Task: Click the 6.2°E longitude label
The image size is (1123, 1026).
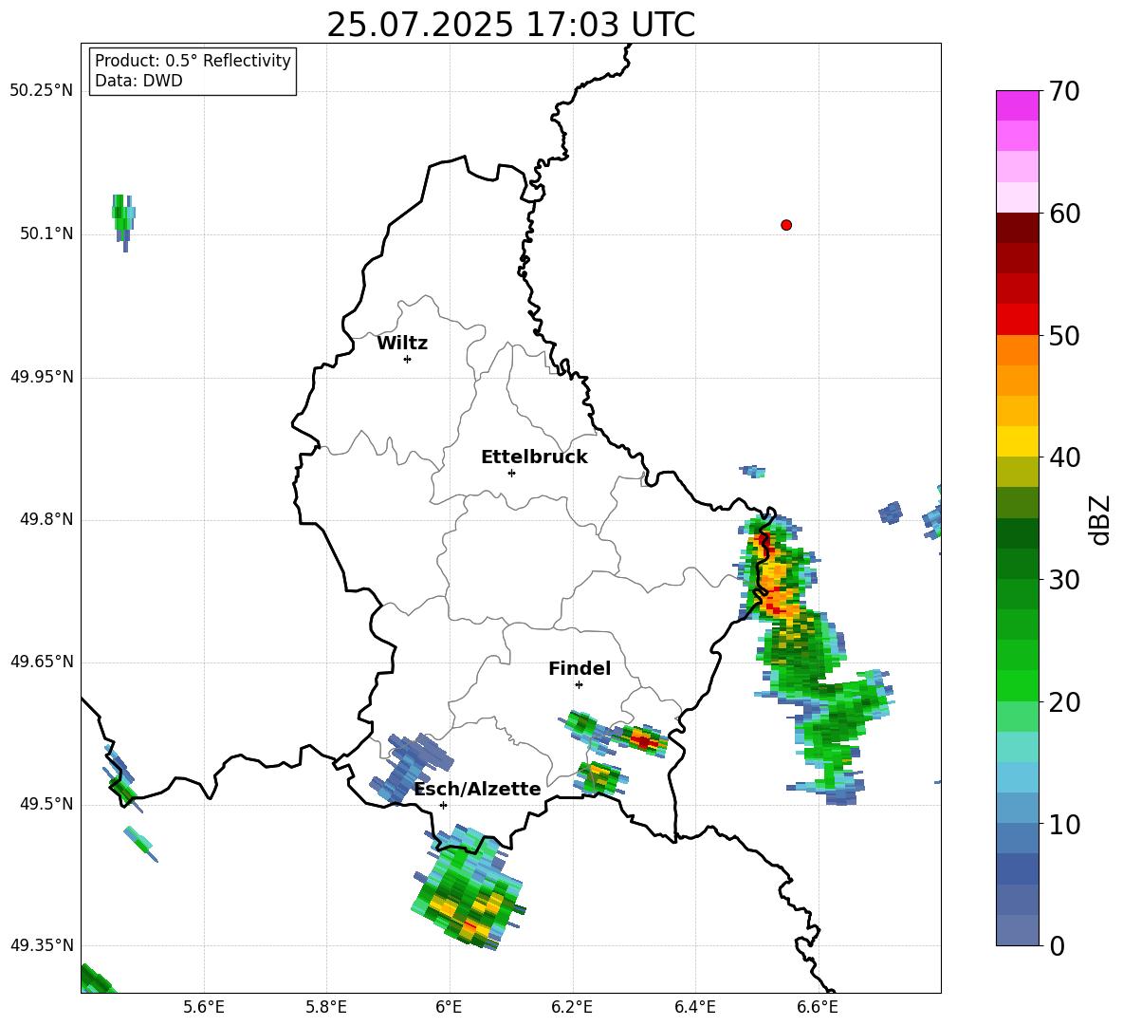Action: coord(572,1007)
